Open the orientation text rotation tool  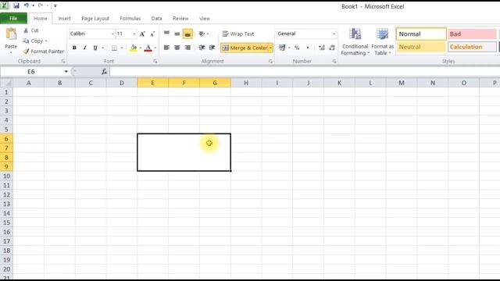pyautogui.click(x=202, y=34)
